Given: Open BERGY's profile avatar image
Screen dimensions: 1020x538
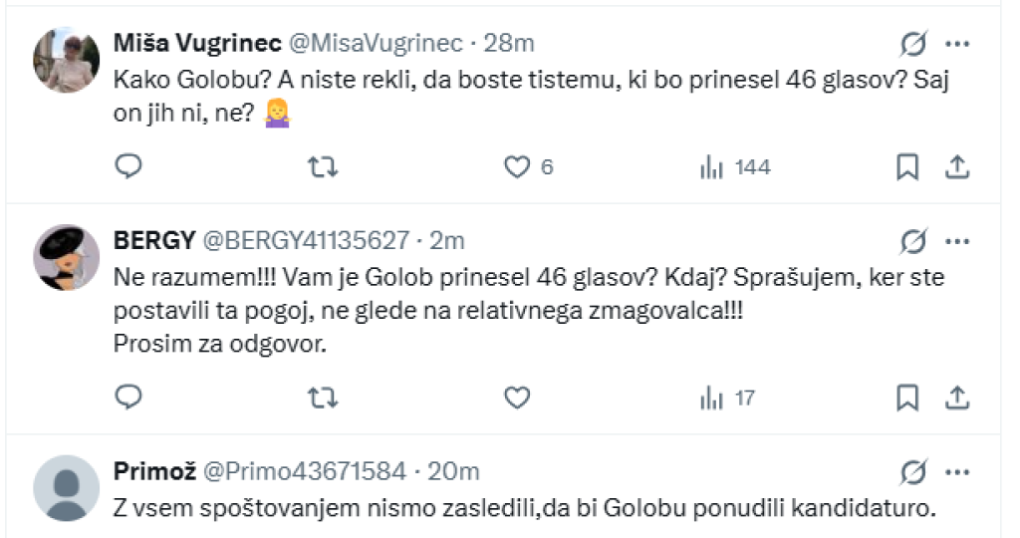Looking at the screenshot, I should click(67, 257).
